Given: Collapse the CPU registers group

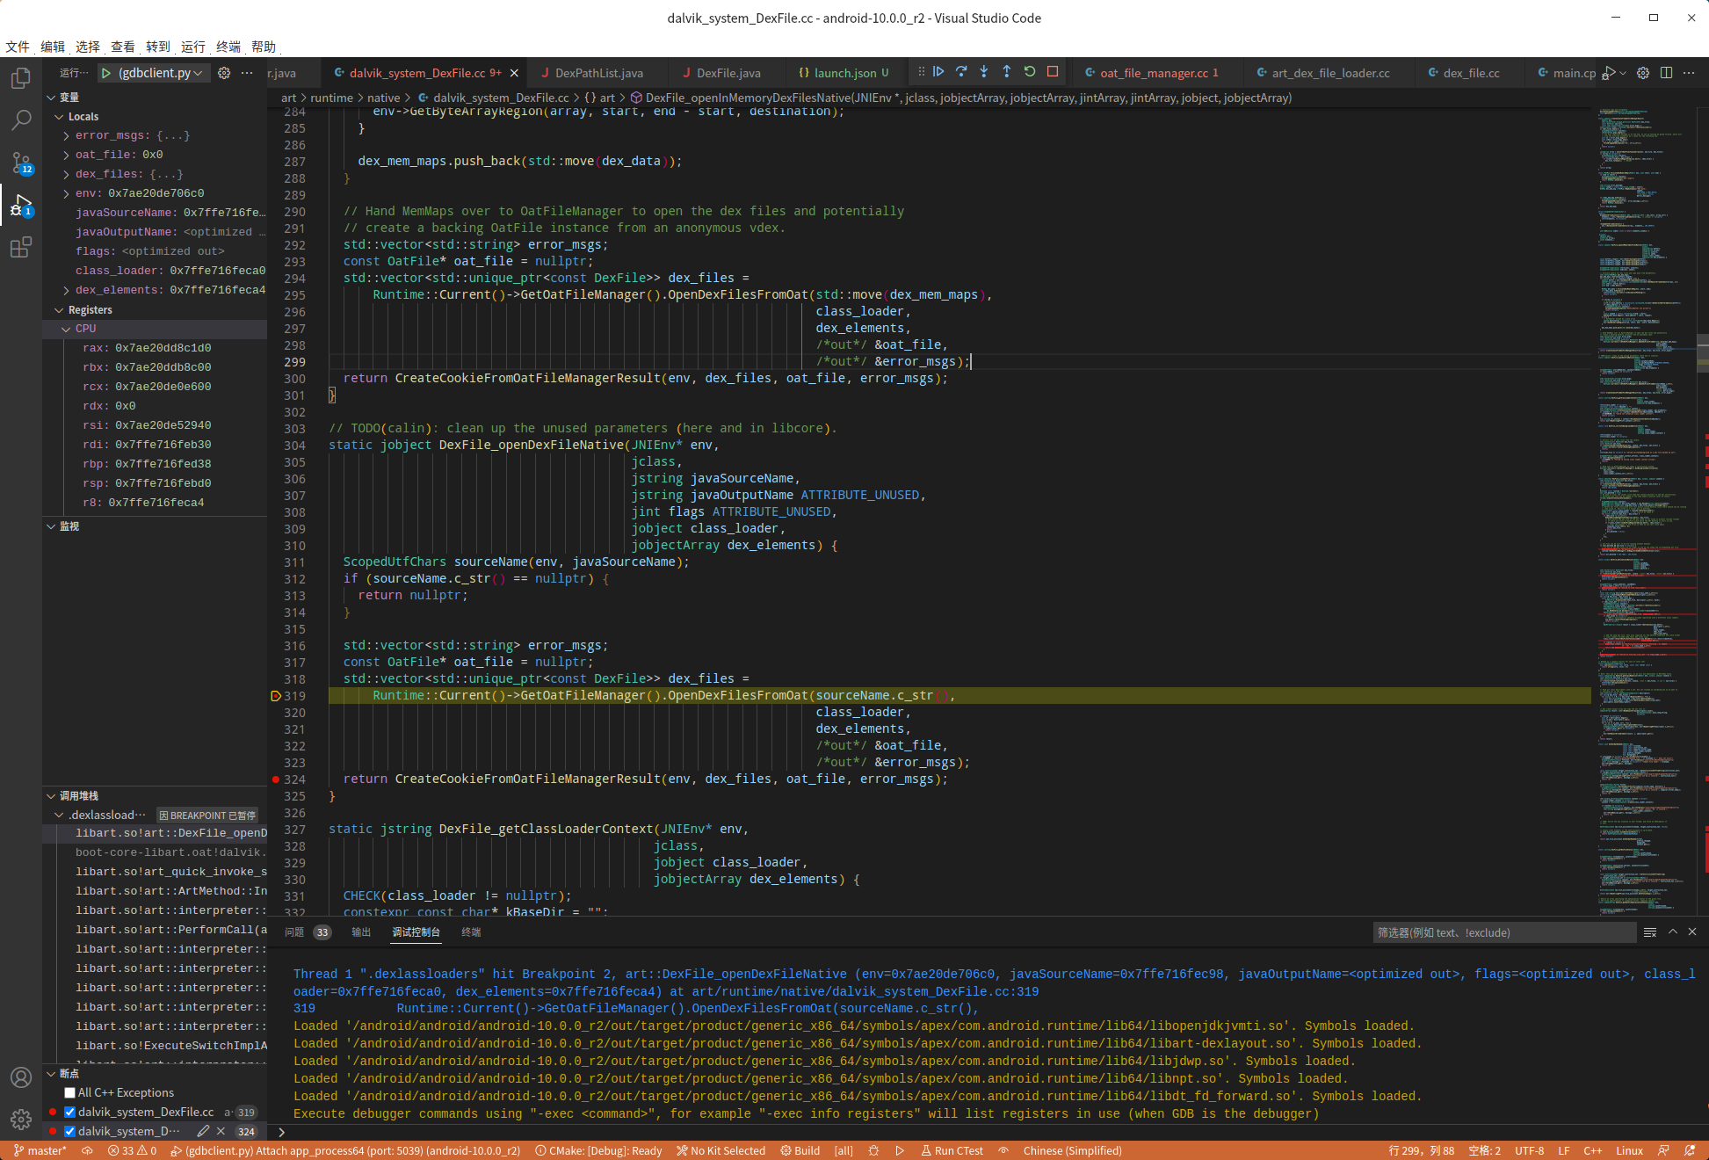Looking at the screenshot, I should click(x=67, y=329).
